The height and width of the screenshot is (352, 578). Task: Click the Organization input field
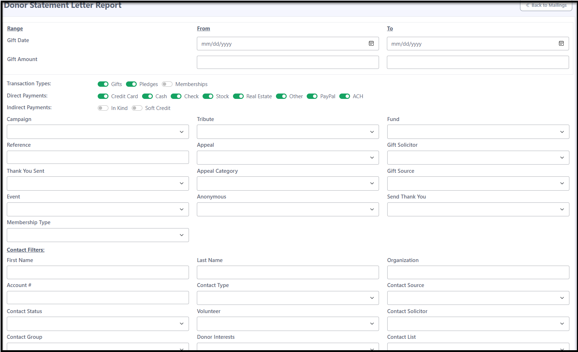point(478,272)
